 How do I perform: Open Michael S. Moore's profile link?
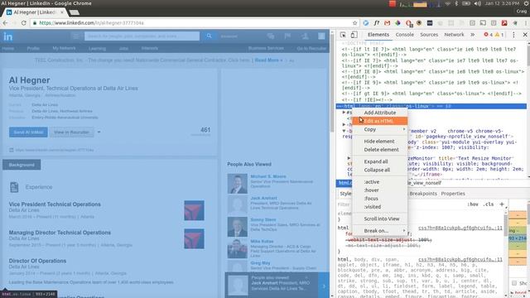pyautogui.click(x=268, y=176)
